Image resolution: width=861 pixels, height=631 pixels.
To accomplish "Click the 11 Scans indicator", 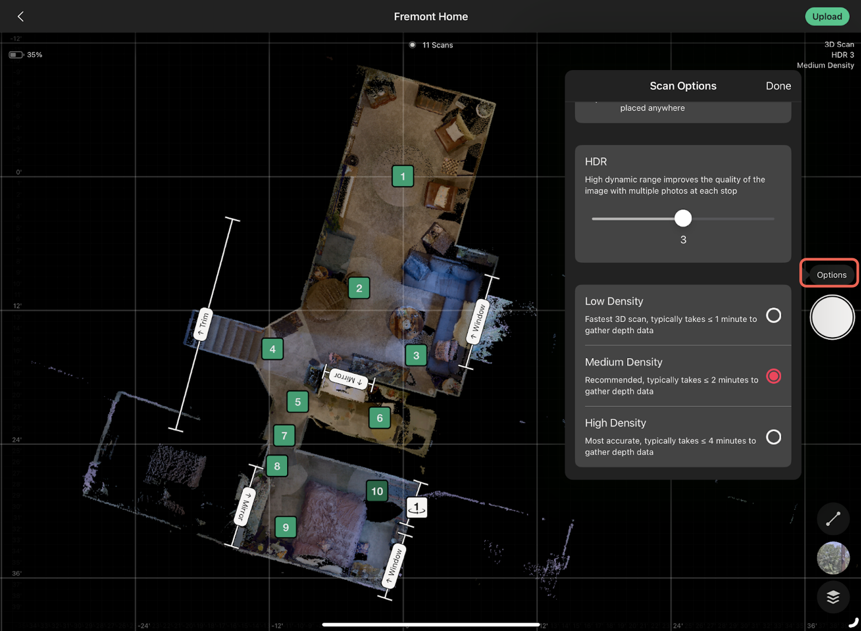I will point(431,45).
